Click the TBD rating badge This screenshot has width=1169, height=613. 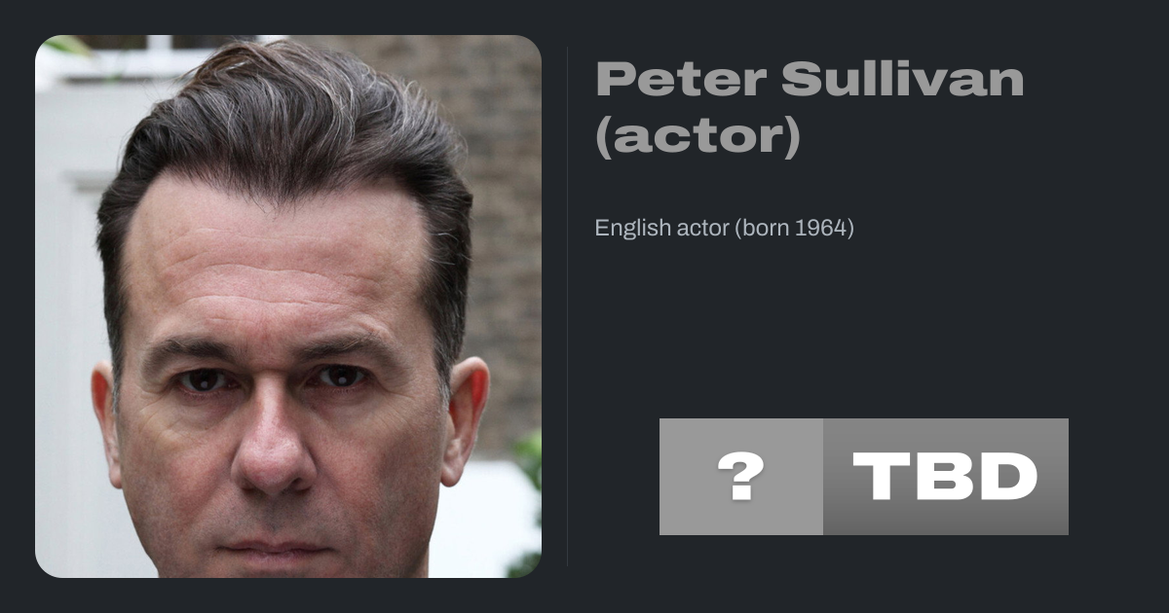(945, 477)
